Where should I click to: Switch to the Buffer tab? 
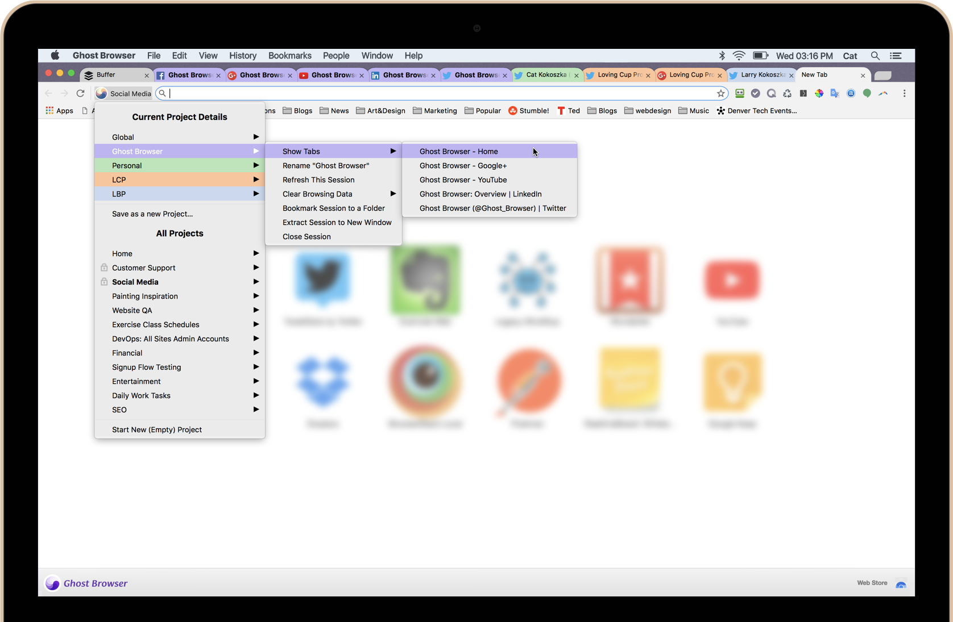coord(116,75)
